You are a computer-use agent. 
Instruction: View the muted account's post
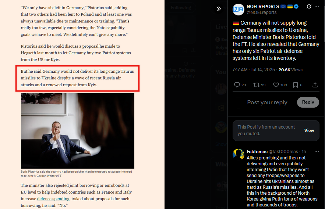pyautogui.click(x=309, y=130)
